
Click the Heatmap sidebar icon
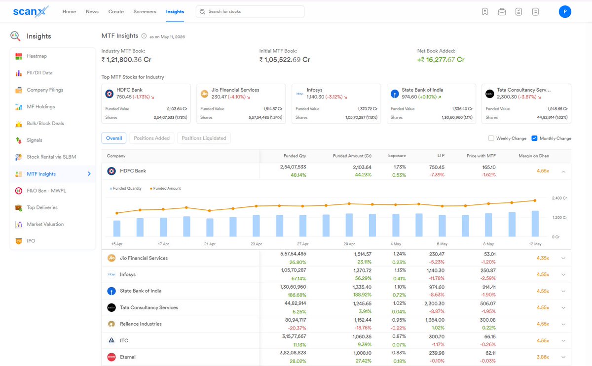tap(19, 56)
